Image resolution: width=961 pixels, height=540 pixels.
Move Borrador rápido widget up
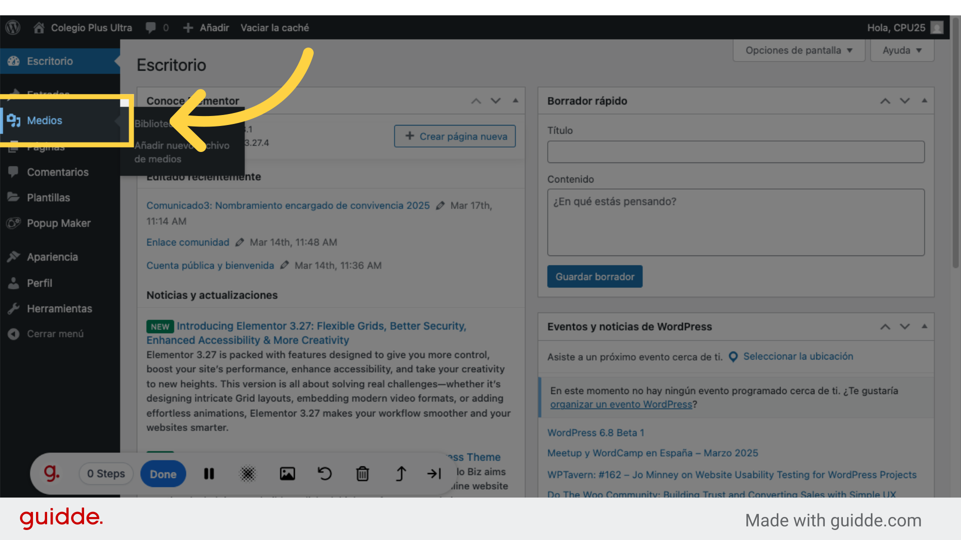pyautogui.click(x=885, y=101)
